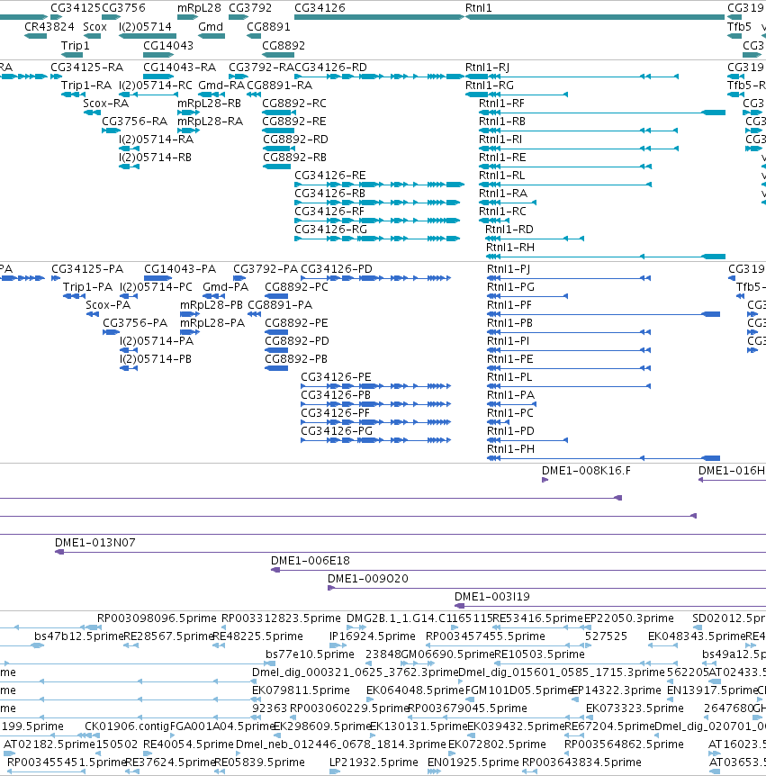Select transcript Rtnl1-RB

click(501, 122)
